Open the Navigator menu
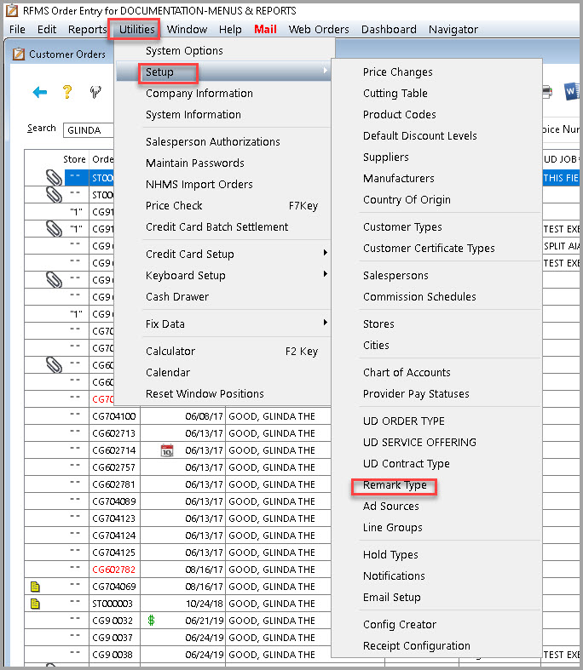Screen dimensions: 583x670 click(453, 29)
